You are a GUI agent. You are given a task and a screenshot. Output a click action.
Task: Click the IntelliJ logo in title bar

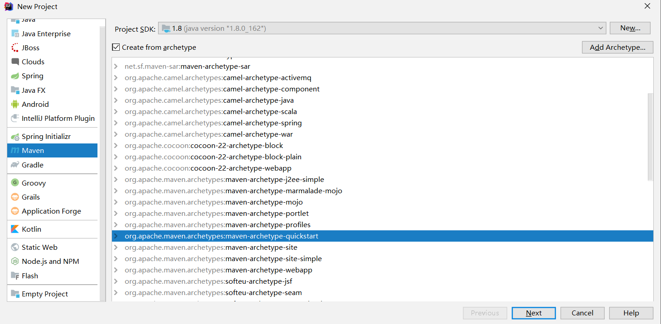click(x=8, y=6)
